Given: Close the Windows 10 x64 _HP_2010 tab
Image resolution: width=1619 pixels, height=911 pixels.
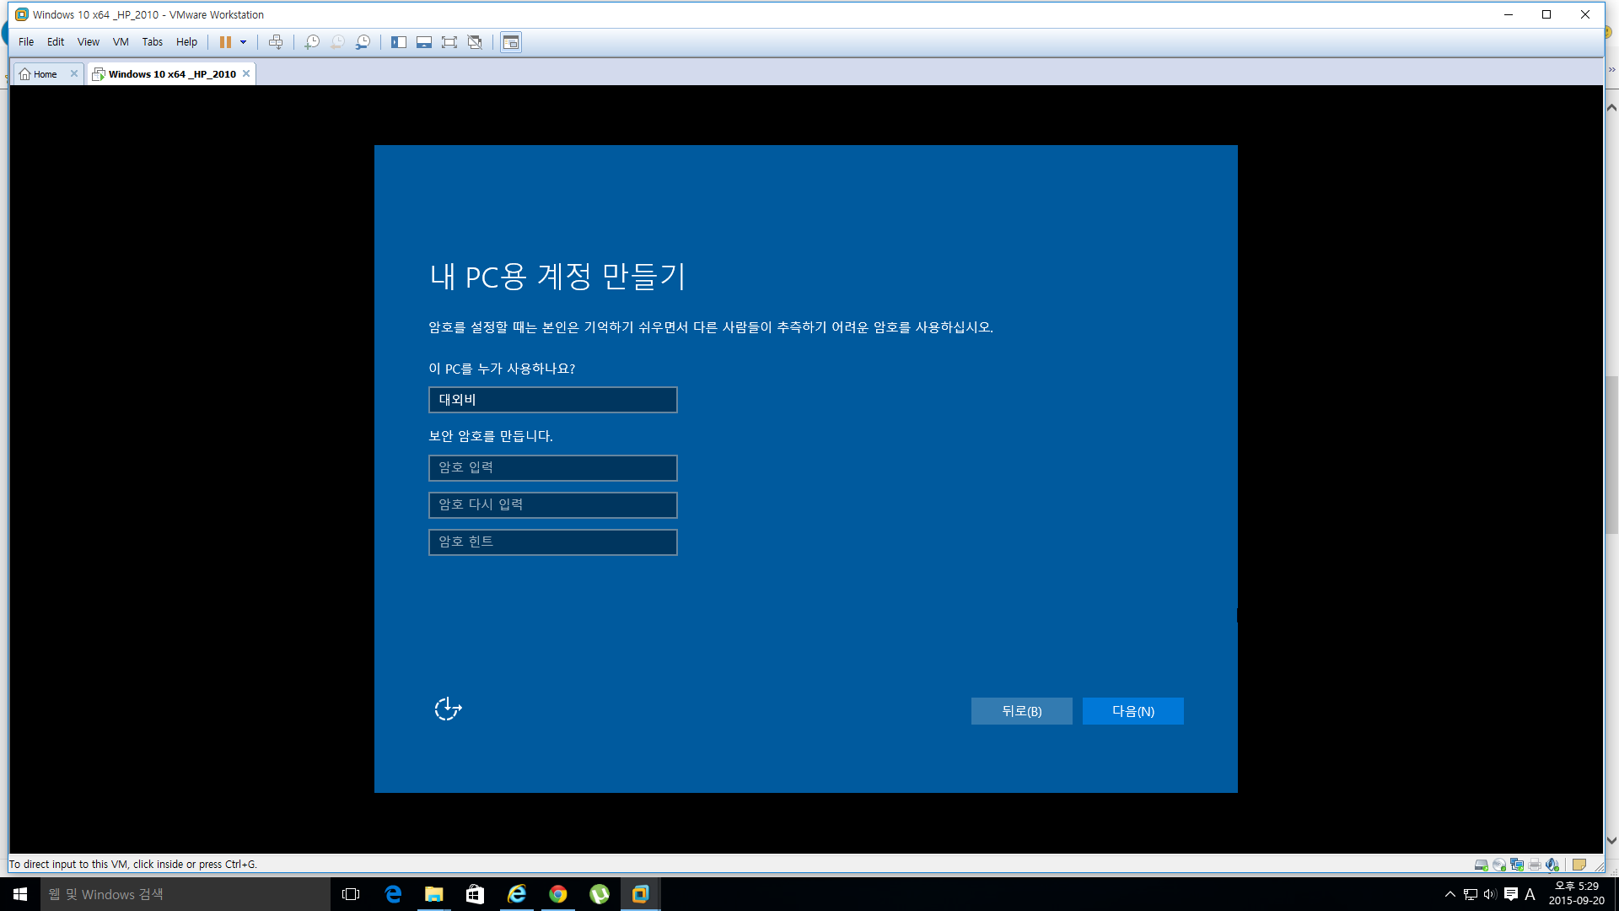Looking at the screenshot, I should (246, 73).
